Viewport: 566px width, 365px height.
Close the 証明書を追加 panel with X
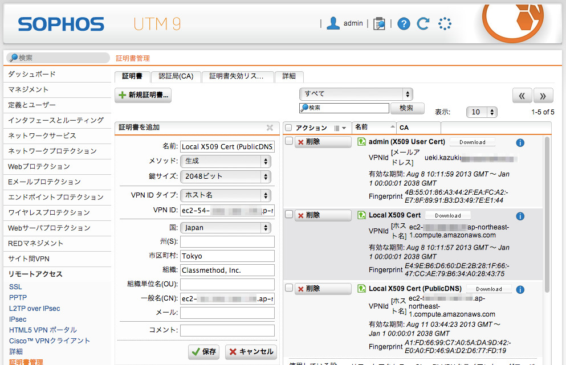(x=270, y=128)
